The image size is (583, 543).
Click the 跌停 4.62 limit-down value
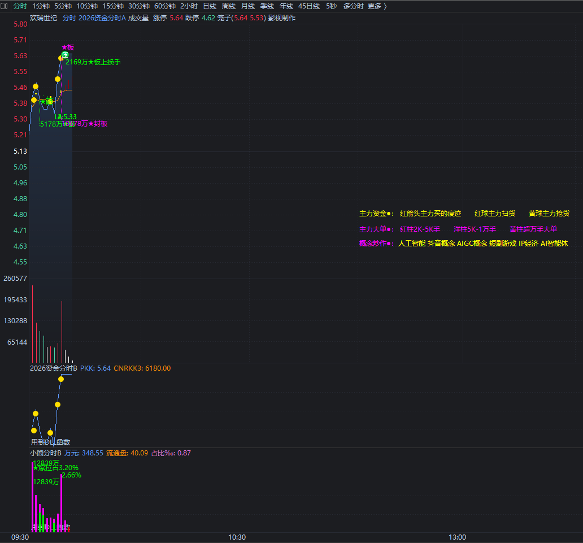200,18
